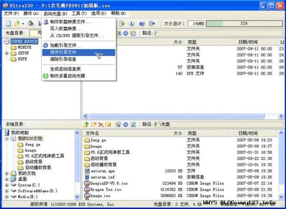Click the red X delete icon in local toolbar

click(x=101, y=124)
